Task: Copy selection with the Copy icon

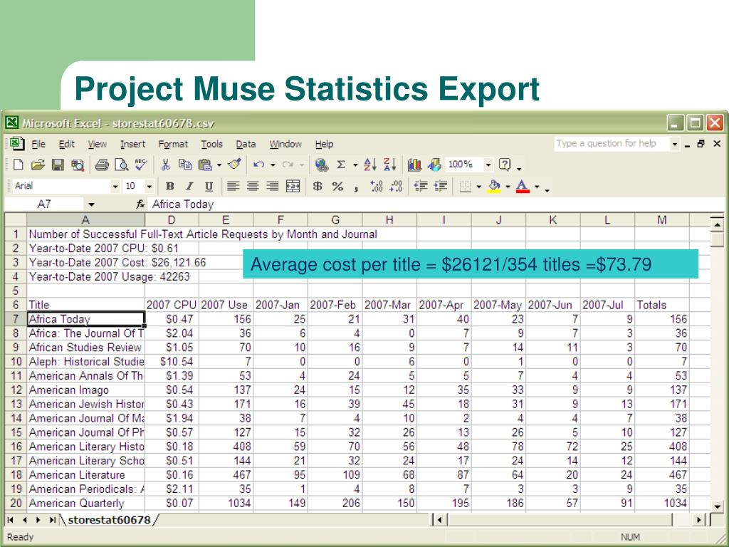Action: tap(185, 165)
